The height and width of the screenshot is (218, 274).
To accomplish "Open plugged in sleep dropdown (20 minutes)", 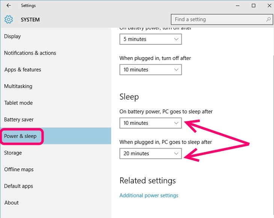I will pyautogui.click(x=151, y=153).
